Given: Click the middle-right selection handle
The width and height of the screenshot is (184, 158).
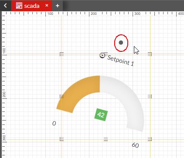Looking at the screenshot, I should coord(150,96).
